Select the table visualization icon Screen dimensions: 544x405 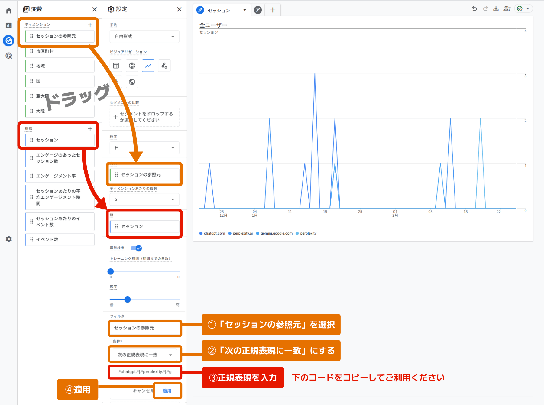(116, 66)
